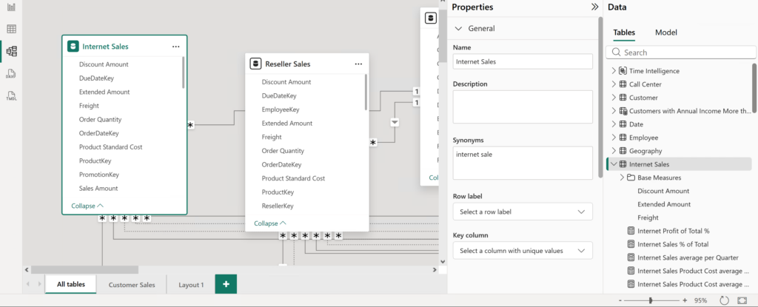Click the Call Center table icon
Screen dimensions: 758x307
click(x=623, y=84)
